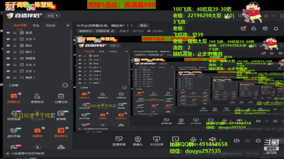Viewport: 284px width, 159px height.
Task: Click the stream title 今天必须秀翻全场
Action: tap(104, 25)
